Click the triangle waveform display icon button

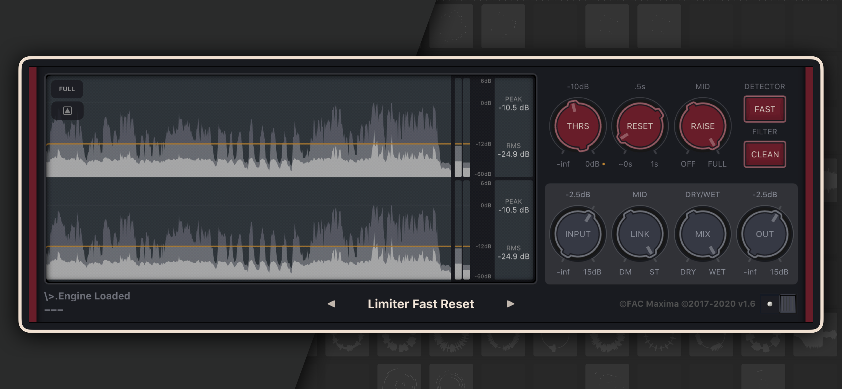(67, 111)
